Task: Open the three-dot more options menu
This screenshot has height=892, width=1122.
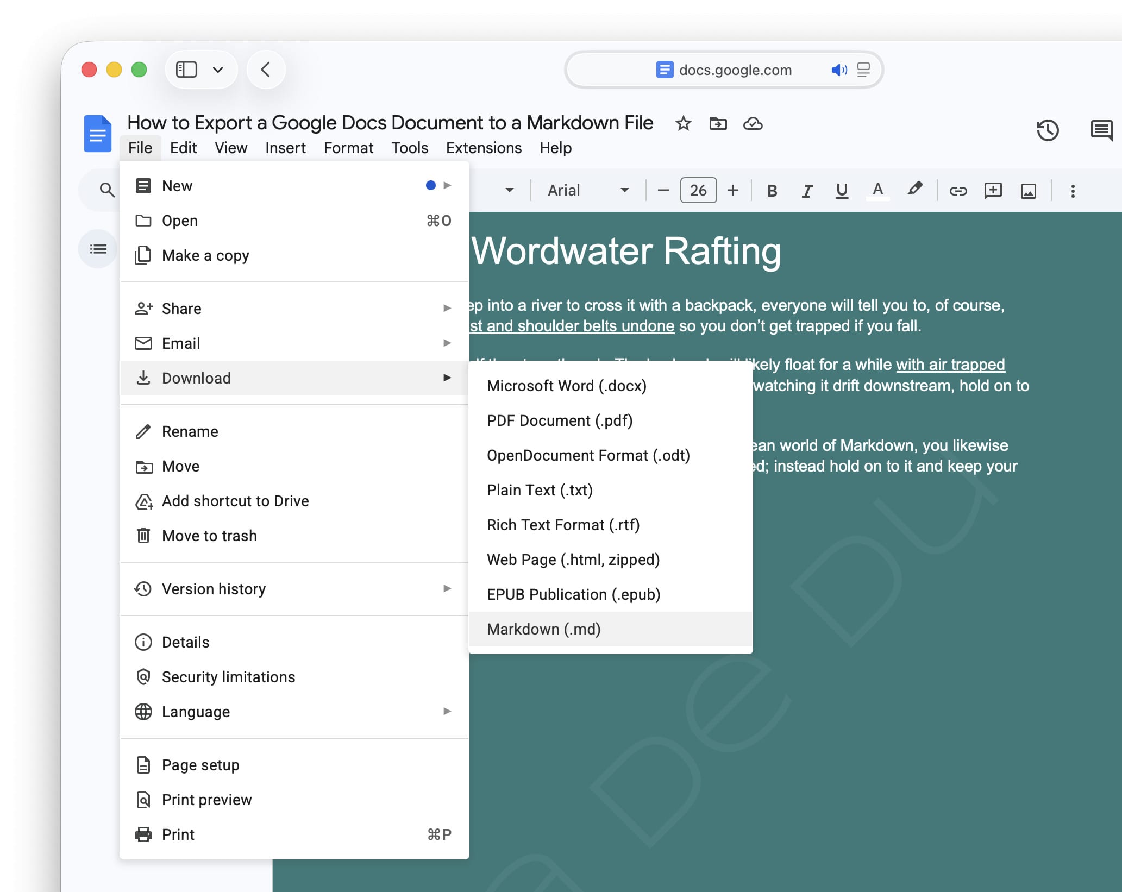Action: coord(1073,191)
